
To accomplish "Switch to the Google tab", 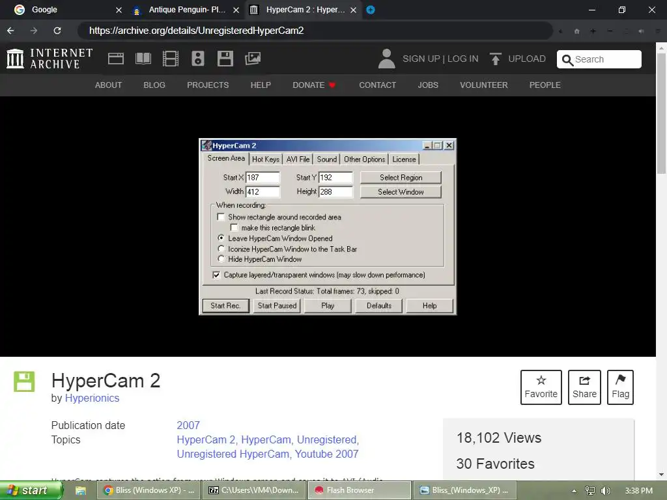I will [64, 10].
